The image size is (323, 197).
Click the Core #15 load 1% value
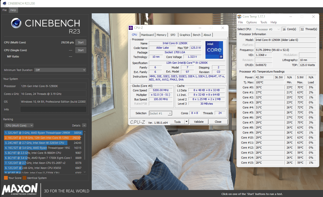coord(311,163)
